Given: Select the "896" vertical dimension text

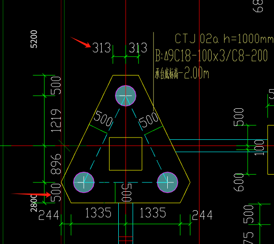Looking at the screenshot, I should point(56,164).
